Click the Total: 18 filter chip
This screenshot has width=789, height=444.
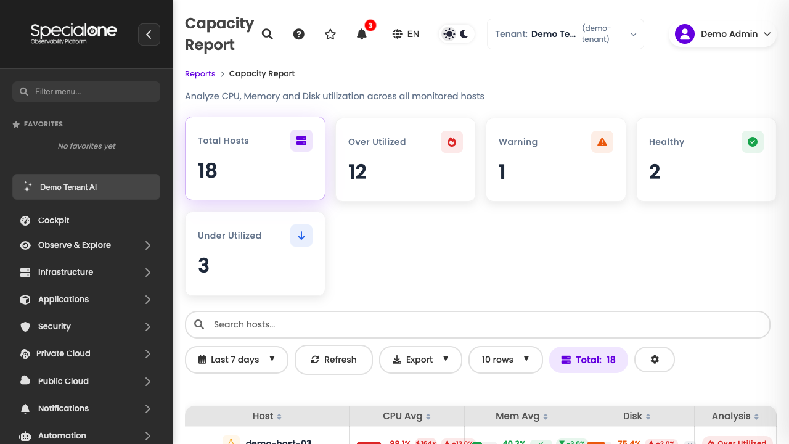pyautogui.click(x=589, y=360)
